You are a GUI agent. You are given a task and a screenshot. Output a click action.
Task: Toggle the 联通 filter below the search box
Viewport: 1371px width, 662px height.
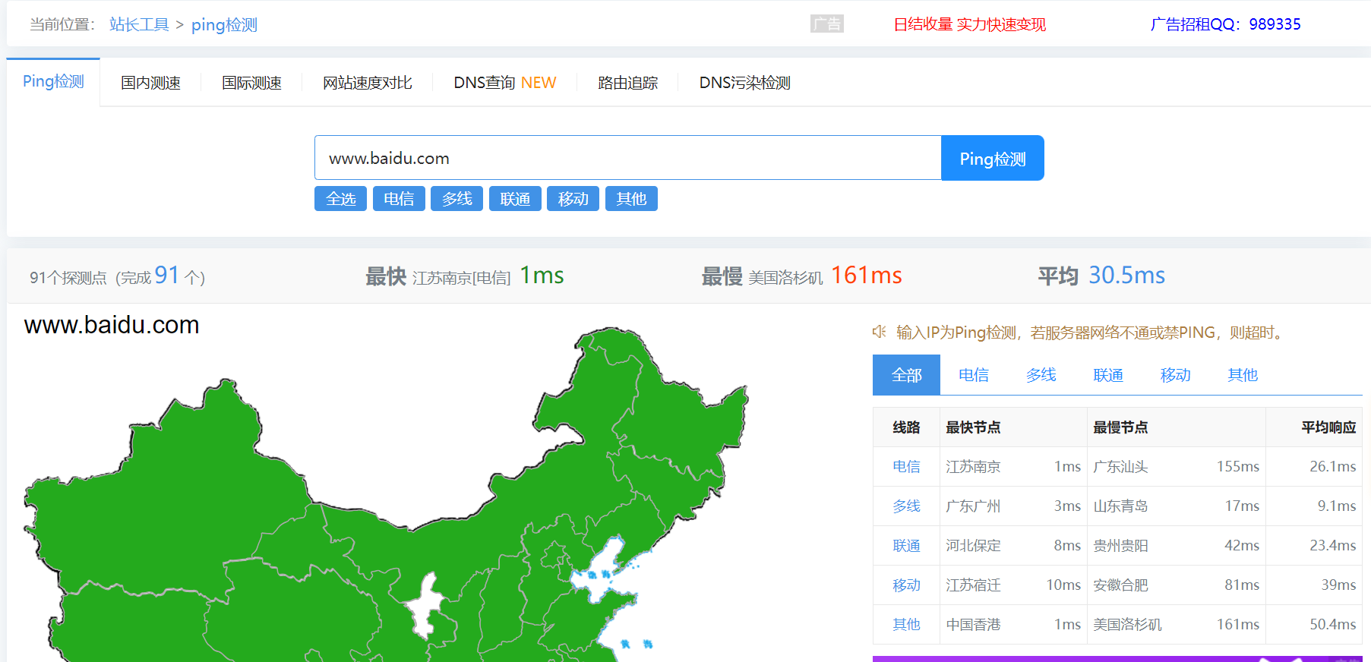click(x=515, y=199)
